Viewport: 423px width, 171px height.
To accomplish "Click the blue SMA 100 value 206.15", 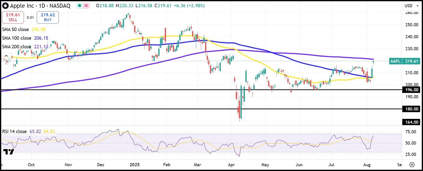I will click(41, 38).
